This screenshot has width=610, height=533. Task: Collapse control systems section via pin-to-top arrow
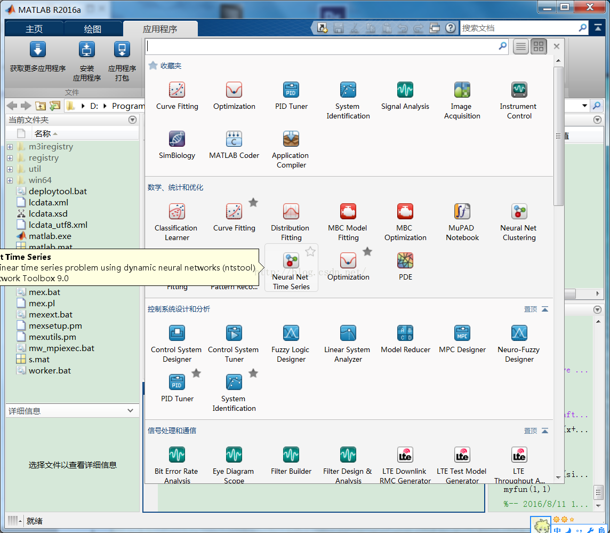(545, 309)
